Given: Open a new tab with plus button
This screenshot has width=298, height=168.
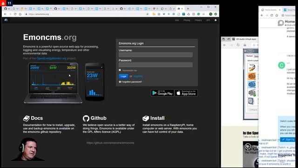Looking at the screenshot, I should pyautogui.click(x=188, y=8).
